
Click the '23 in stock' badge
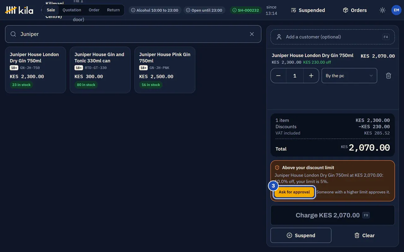[21, 85]
